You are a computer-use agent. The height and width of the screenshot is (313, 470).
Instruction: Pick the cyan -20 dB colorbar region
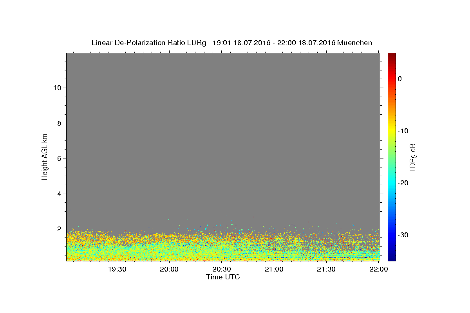click(x=392, y=183)
